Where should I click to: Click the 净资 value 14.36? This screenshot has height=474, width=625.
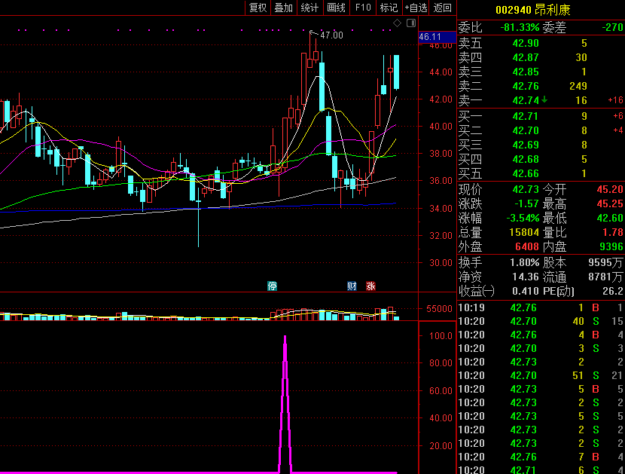pos(526,277)
